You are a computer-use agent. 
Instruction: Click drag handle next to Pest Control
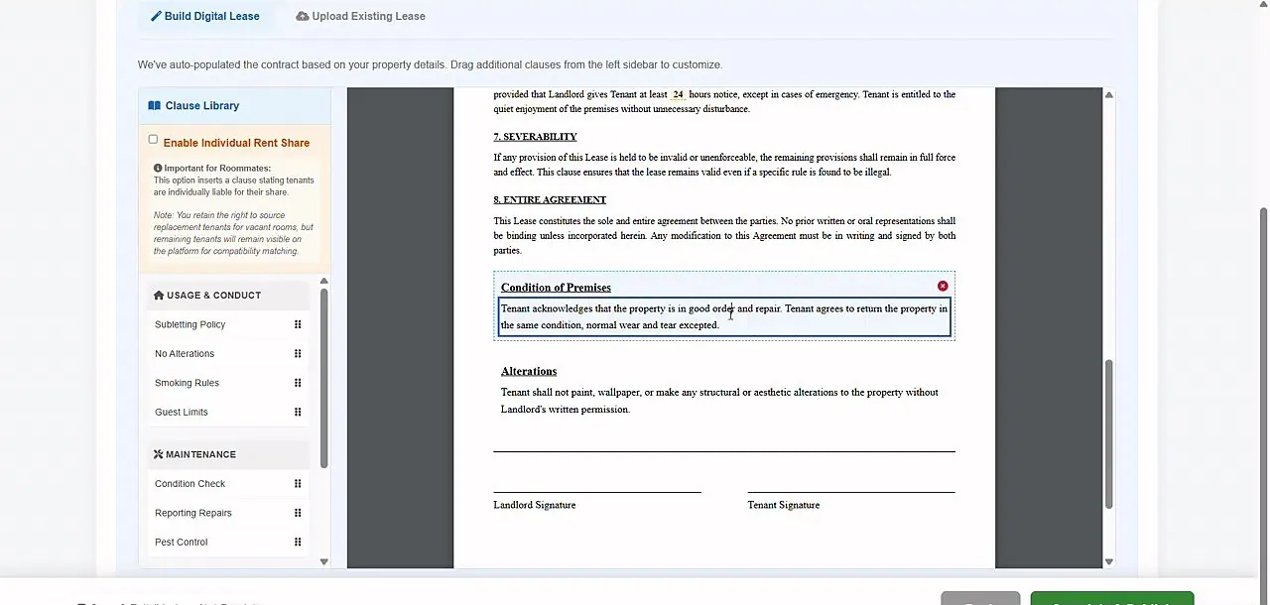(298, 543)
